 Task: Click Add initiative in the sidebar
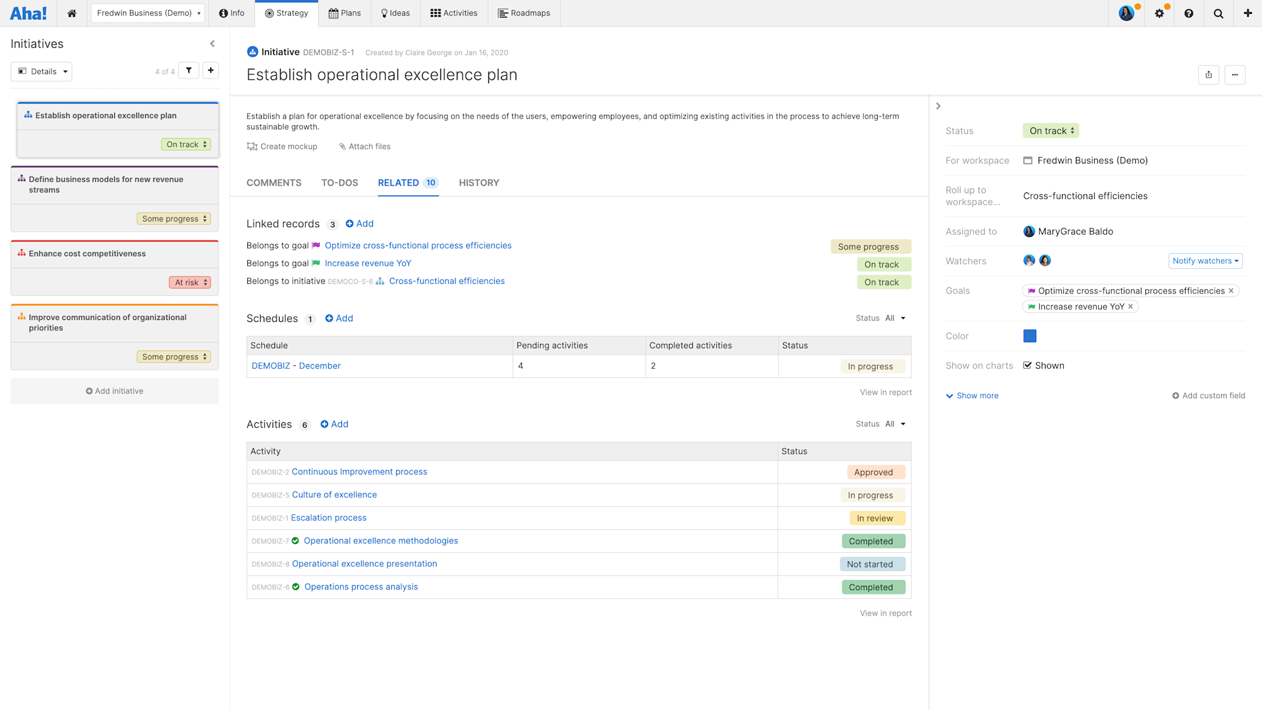[114, 391]
